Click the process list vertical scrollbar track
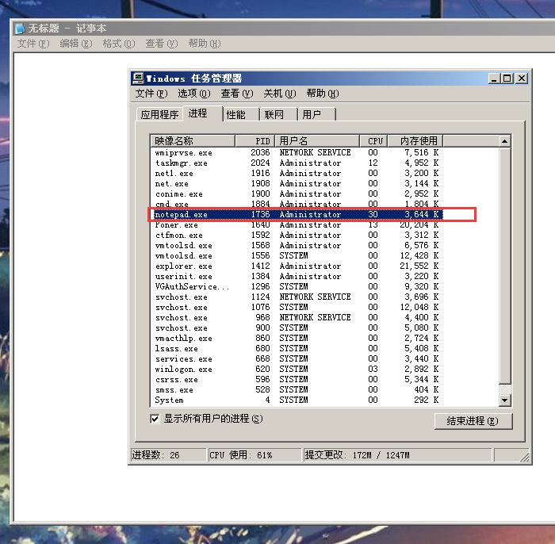Screen dimensions: 555x544 pyautogui.click(x=505, y=389)
